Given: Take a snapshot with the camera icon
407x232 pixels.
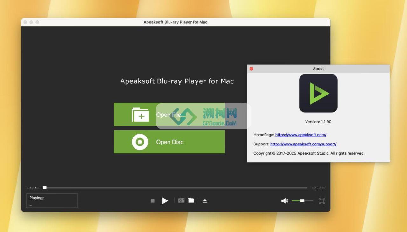Looking at the screenshot, I should [x=181, y=200].
